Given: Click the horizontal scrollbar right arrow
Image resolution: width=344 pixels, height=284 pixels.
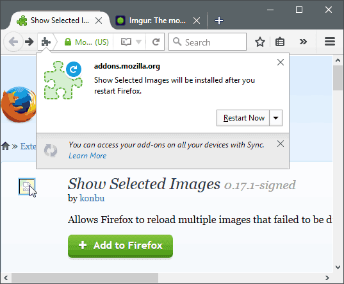Looking at the screenshot, I should coord(327,278).
